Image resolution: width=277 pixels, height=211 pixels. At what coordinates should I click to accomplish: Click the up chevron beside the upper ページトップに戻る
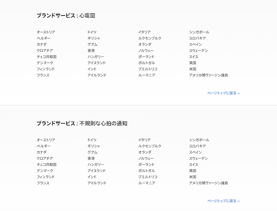click(239, 93)
